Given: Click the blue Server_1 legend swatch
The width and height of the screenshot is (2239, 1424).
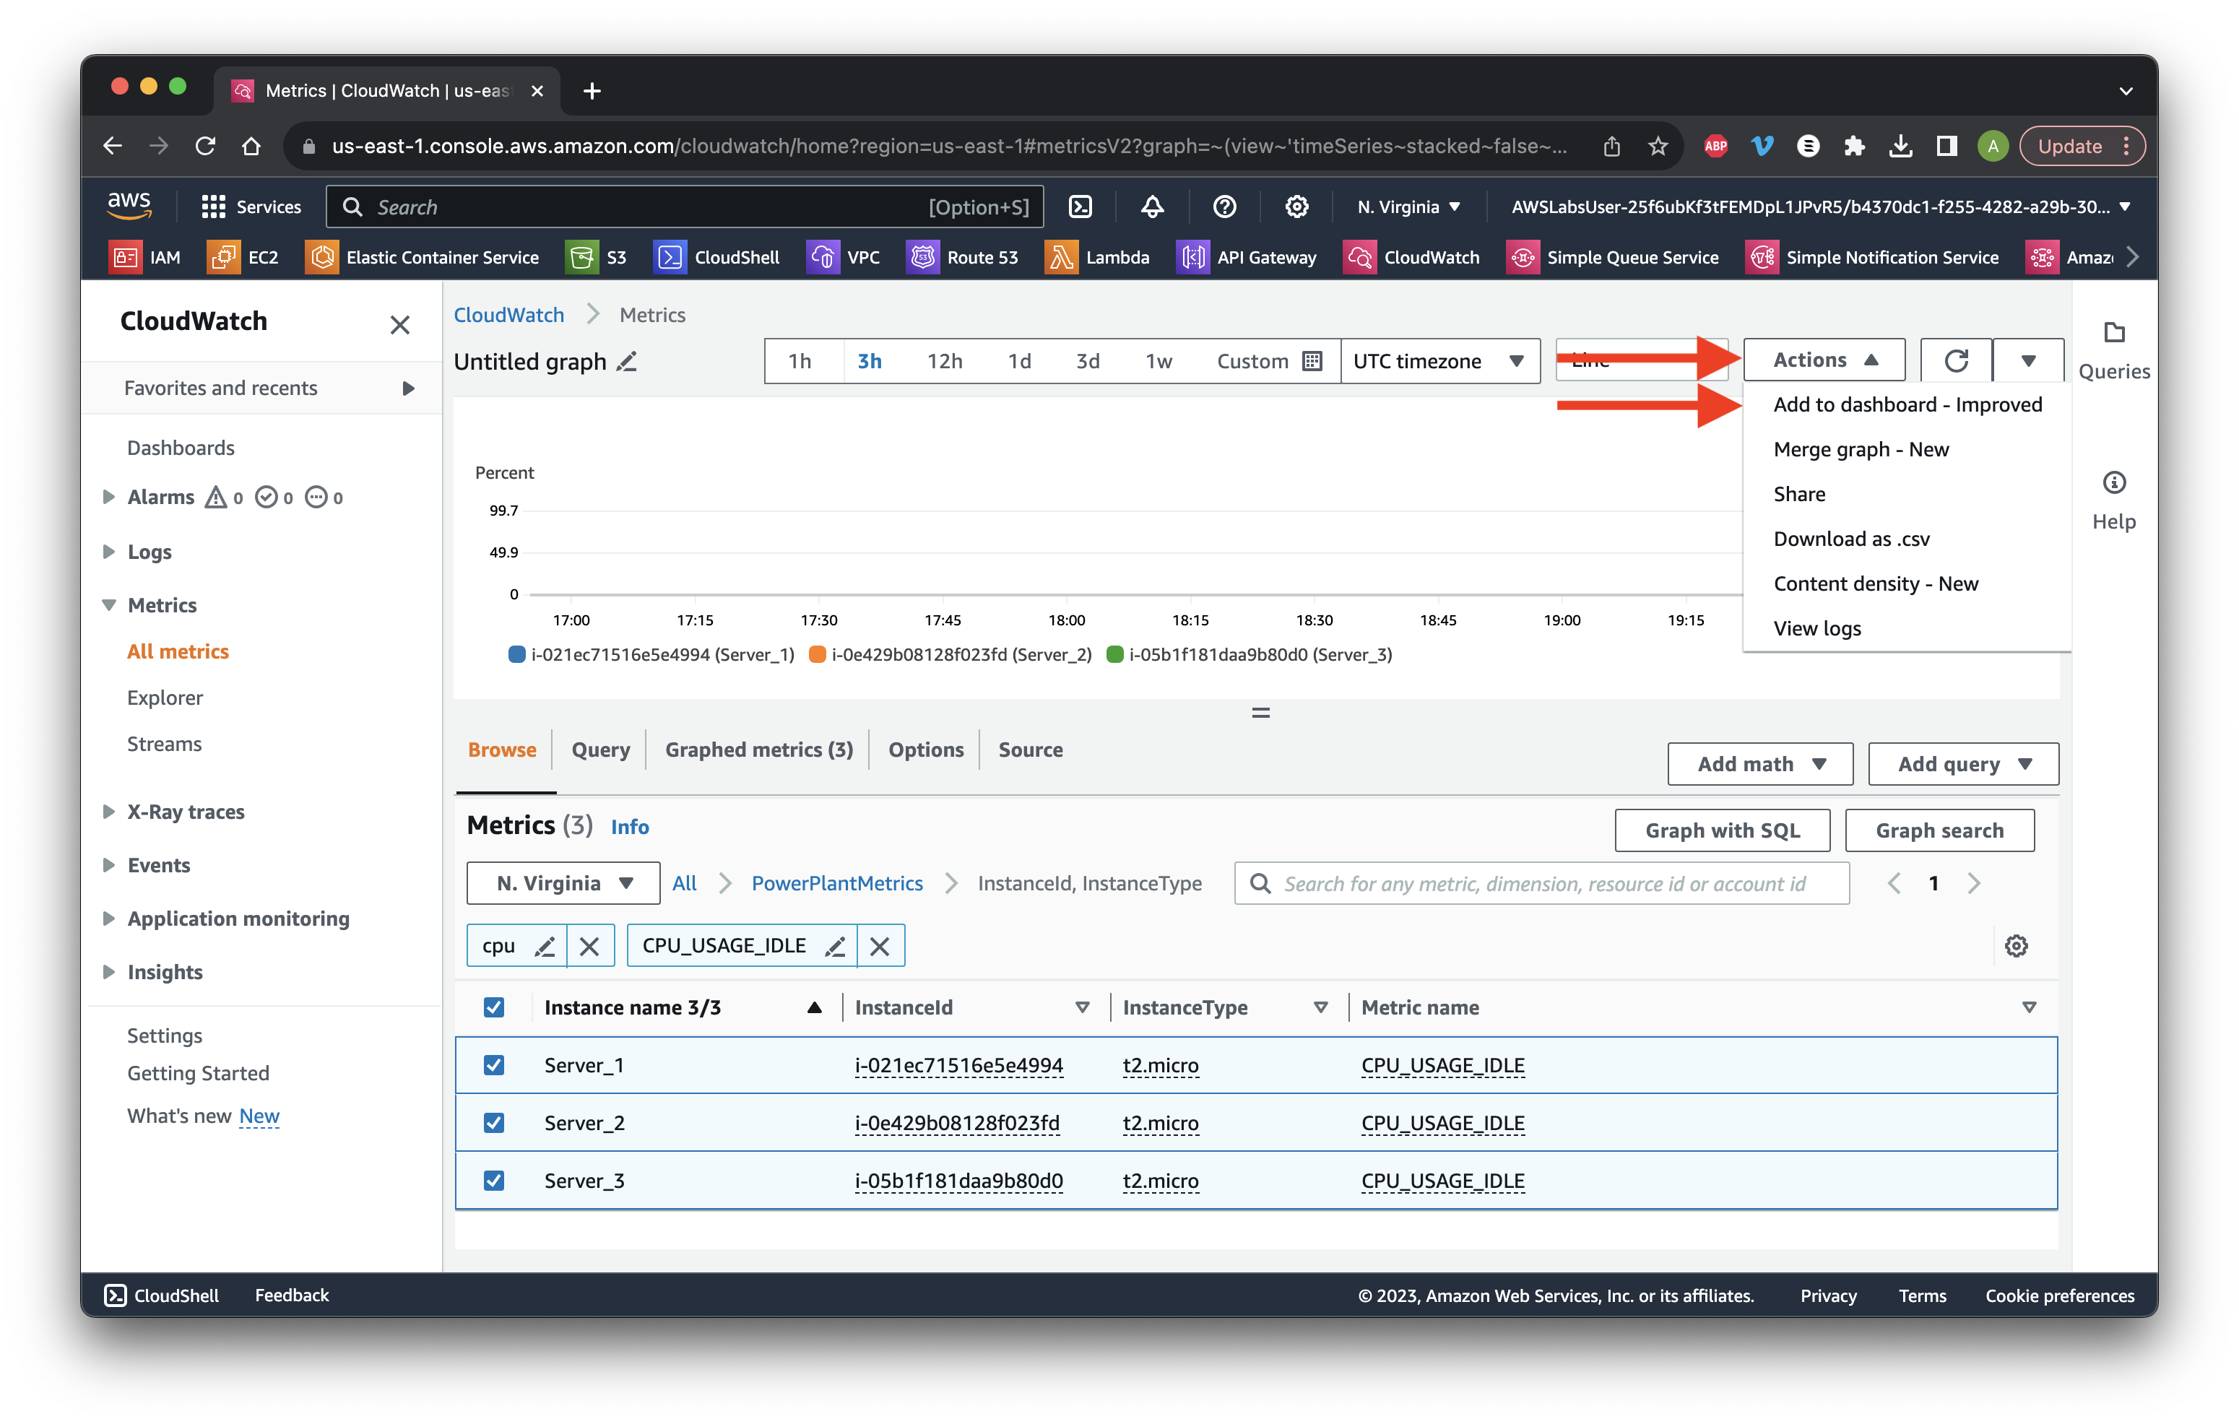Looking at the screenshot, I should [x=517, y=654].
